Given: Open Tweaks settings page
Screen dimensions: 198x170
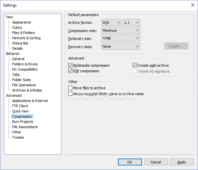Looking at the screenshot, I should tap(18, 137).
